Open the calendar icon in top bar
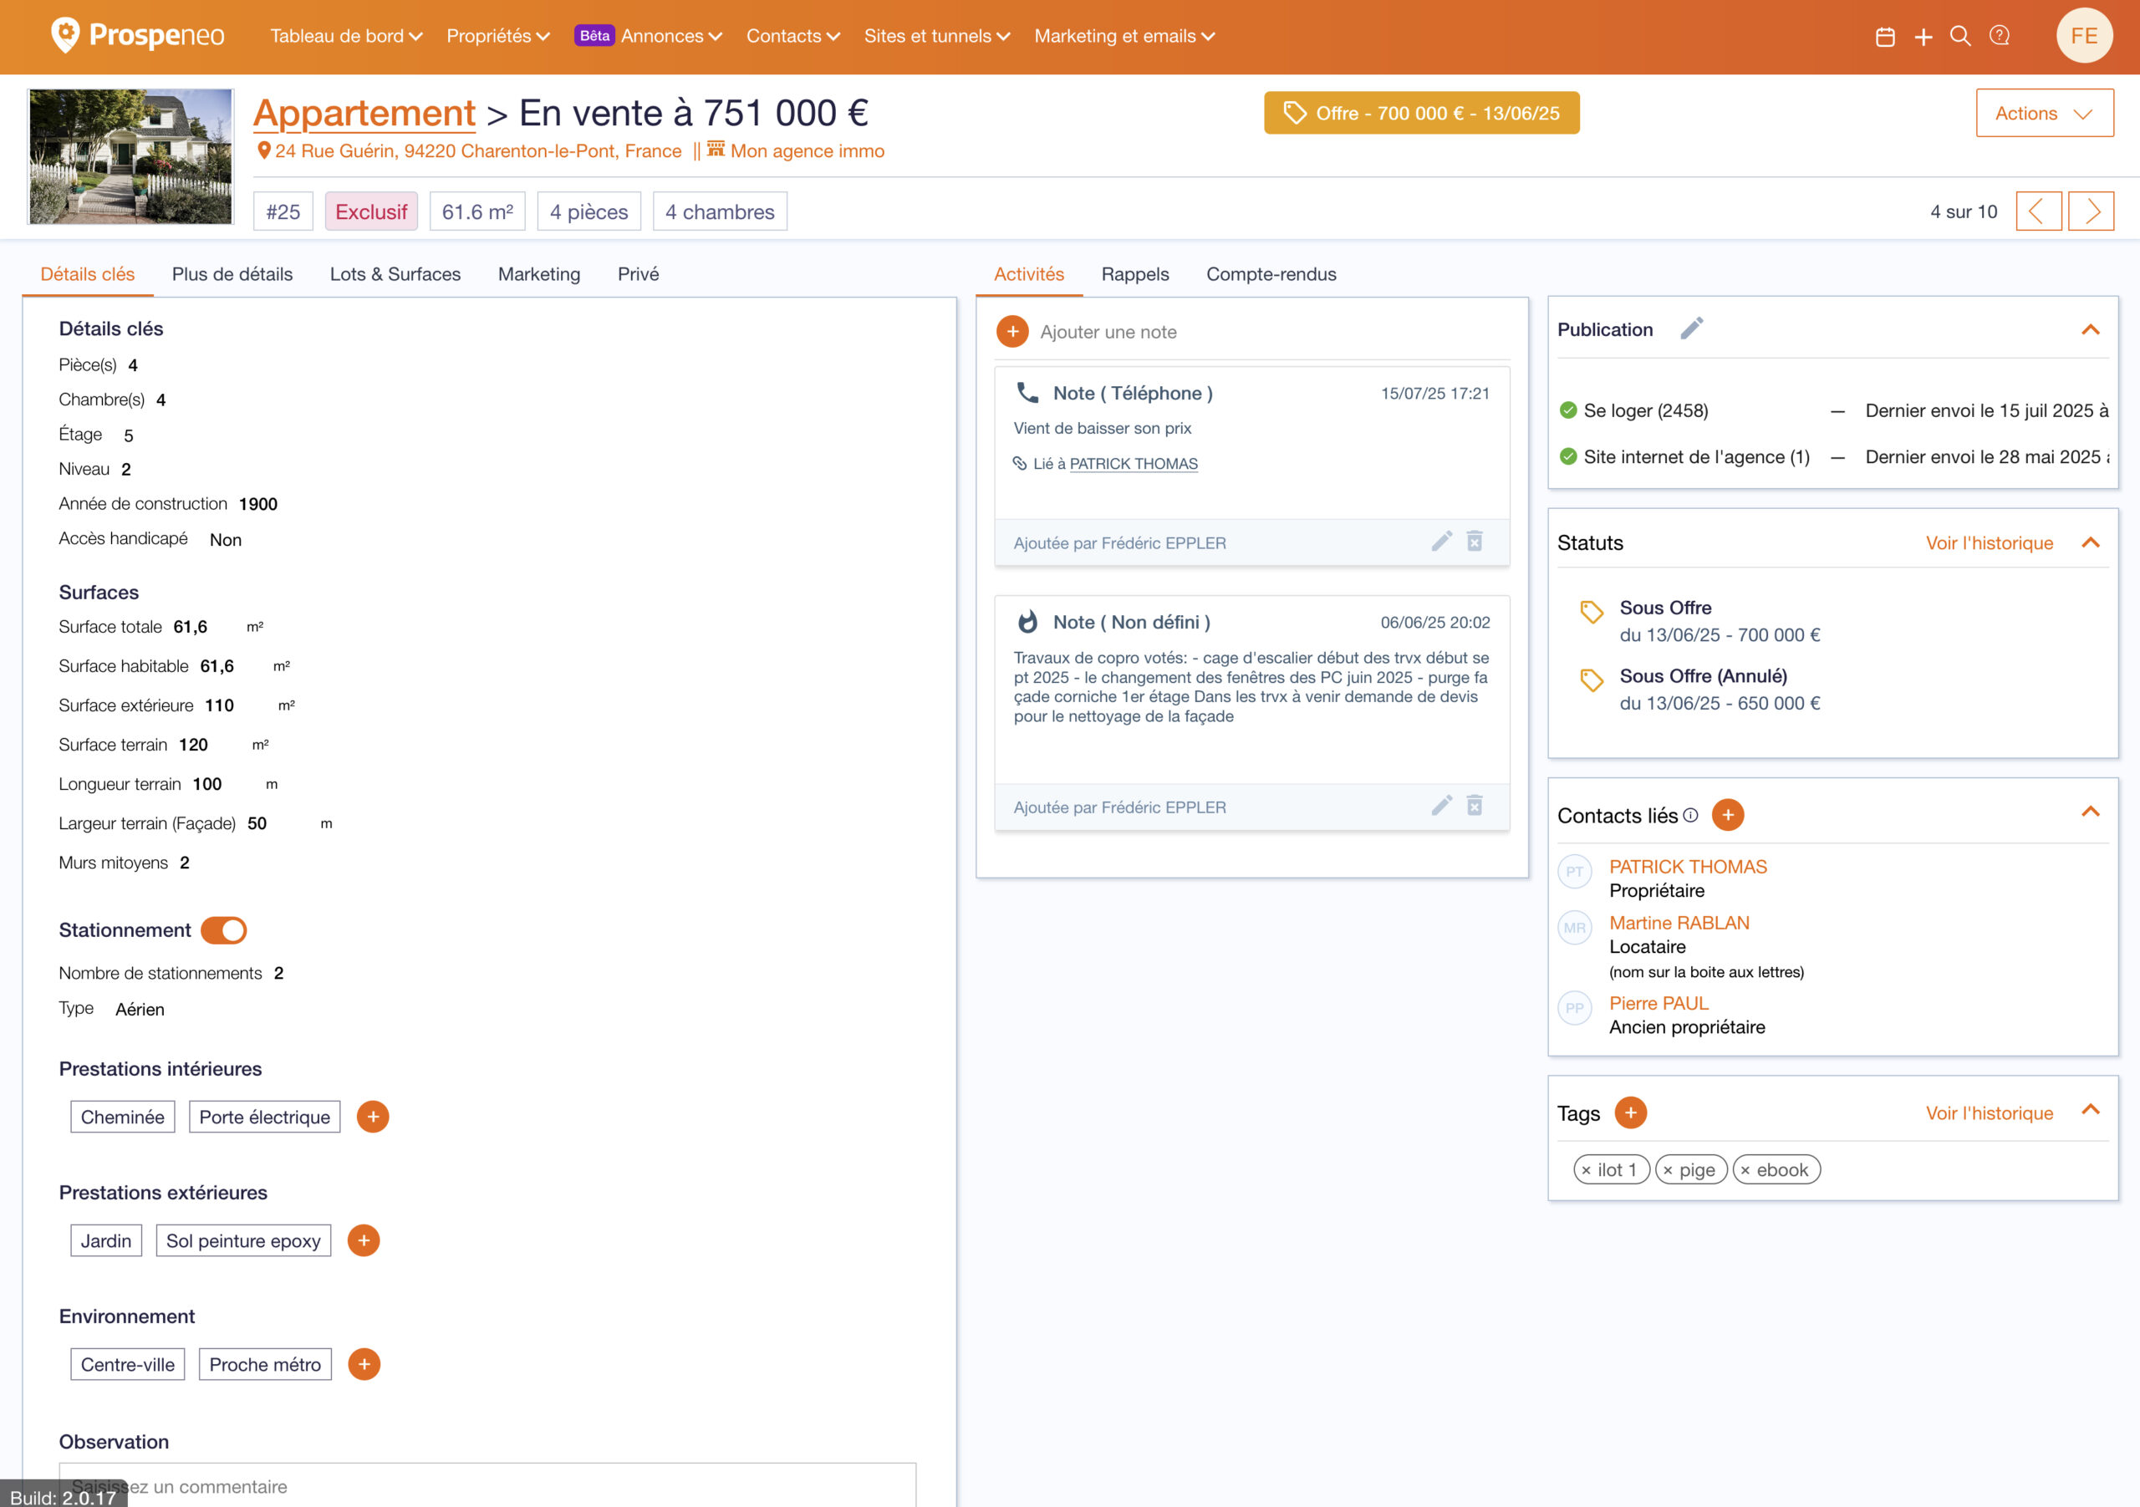The image size is (2140, 1507). 1884,36
